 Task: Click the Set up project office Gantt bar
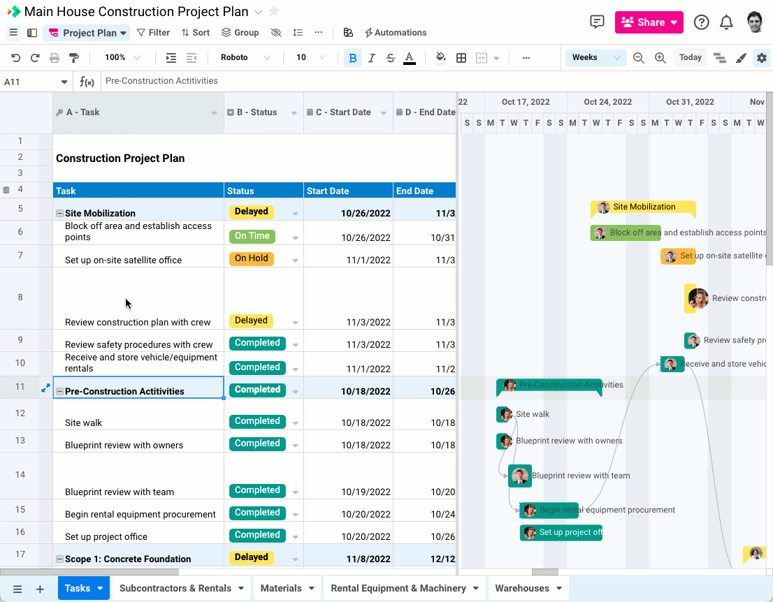point(561,533)
